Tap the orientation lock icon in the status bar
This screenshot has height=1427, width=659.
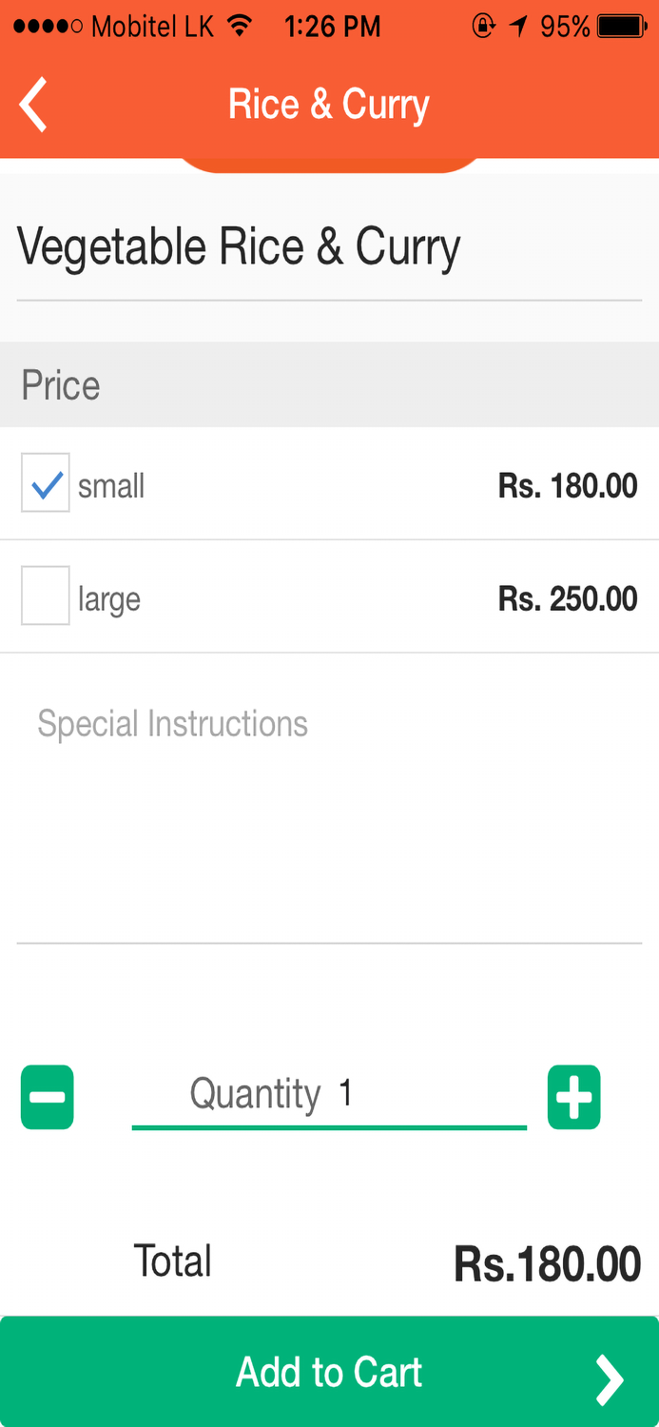(x=483, y=26)
